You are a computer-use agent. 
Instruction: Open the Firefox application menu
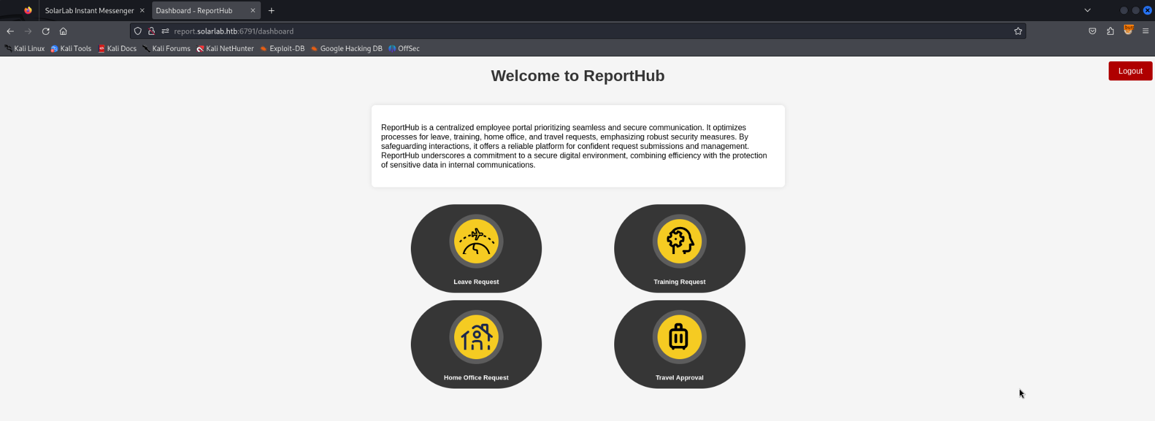click(x=1145, y=31)
